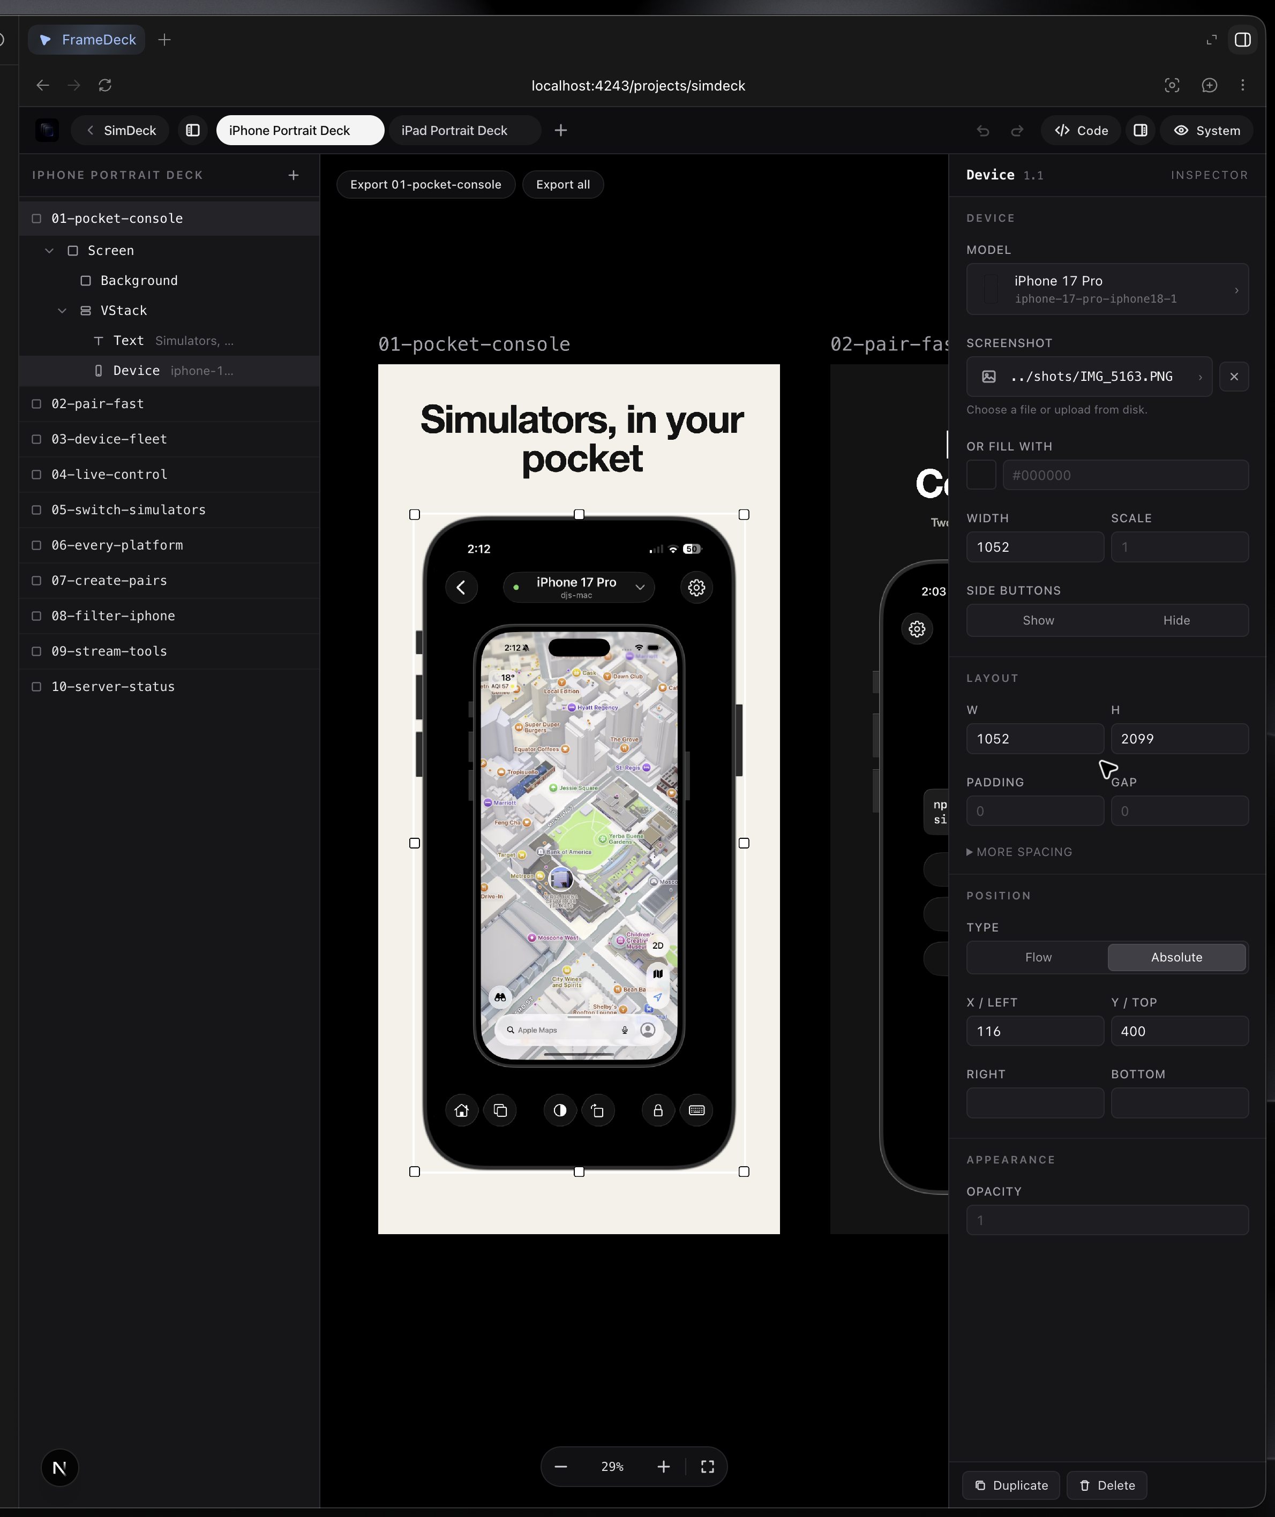Redo the last action

coord(1017,130)
